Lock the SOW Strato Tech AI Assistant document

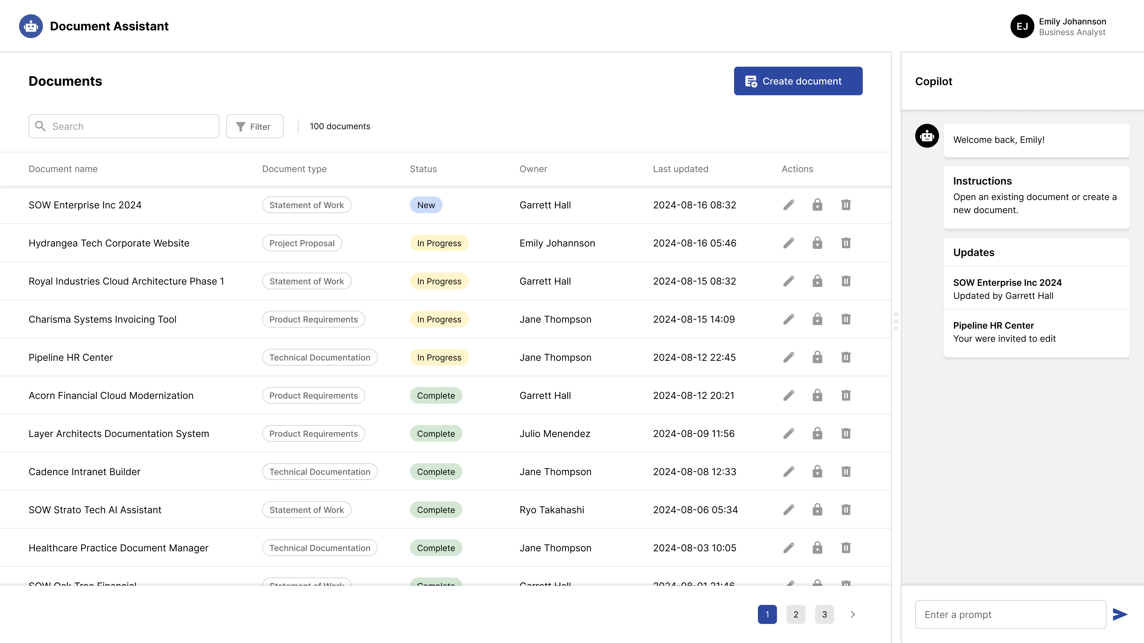pyautogui.click(x=817, y=510)
